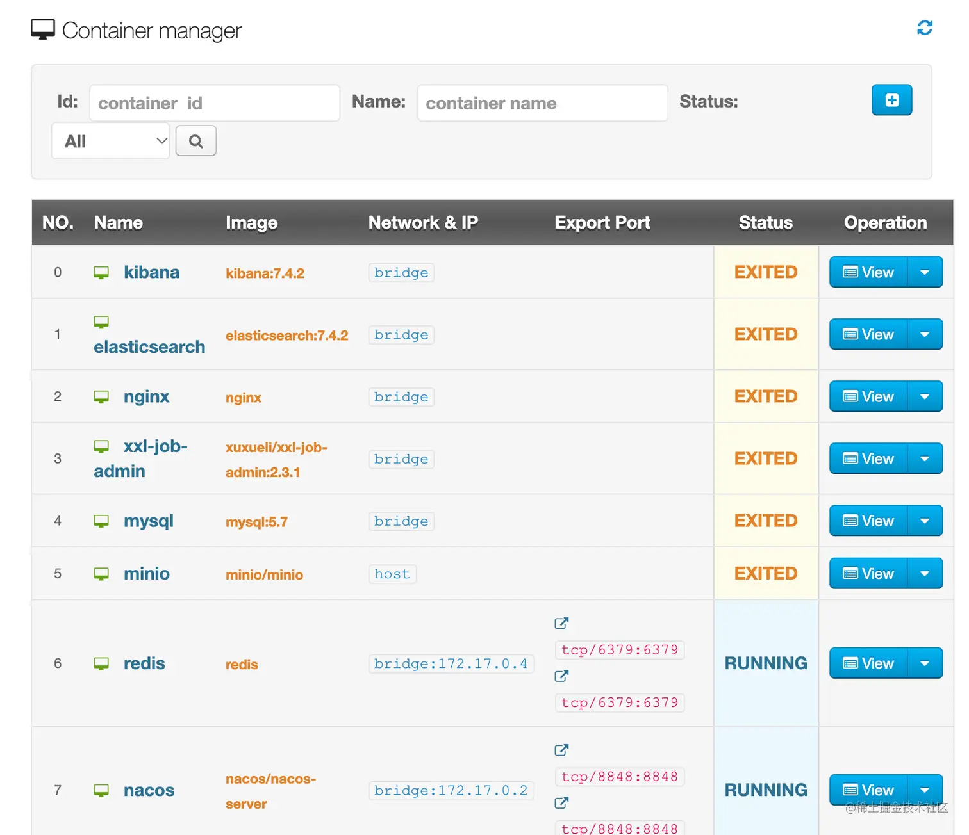Click the redis bridge:172.17.0.4 network tag

pyautogui.click(x=451, y=663)
